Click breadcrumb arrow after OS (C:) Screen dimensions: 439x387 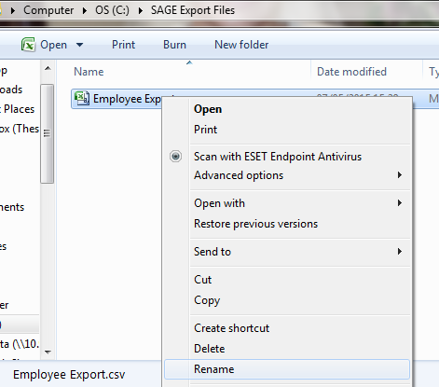[141, 10]
